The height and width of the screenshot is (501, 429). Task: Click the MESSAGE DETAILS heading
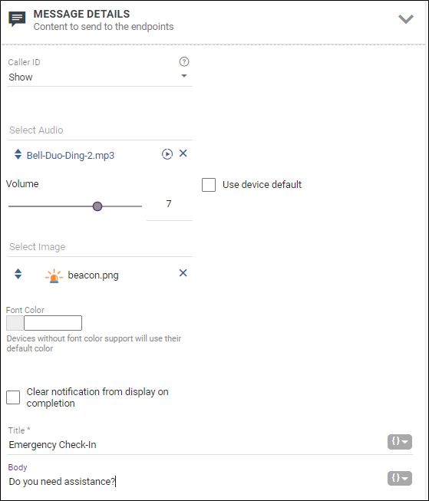click(81, 14)
